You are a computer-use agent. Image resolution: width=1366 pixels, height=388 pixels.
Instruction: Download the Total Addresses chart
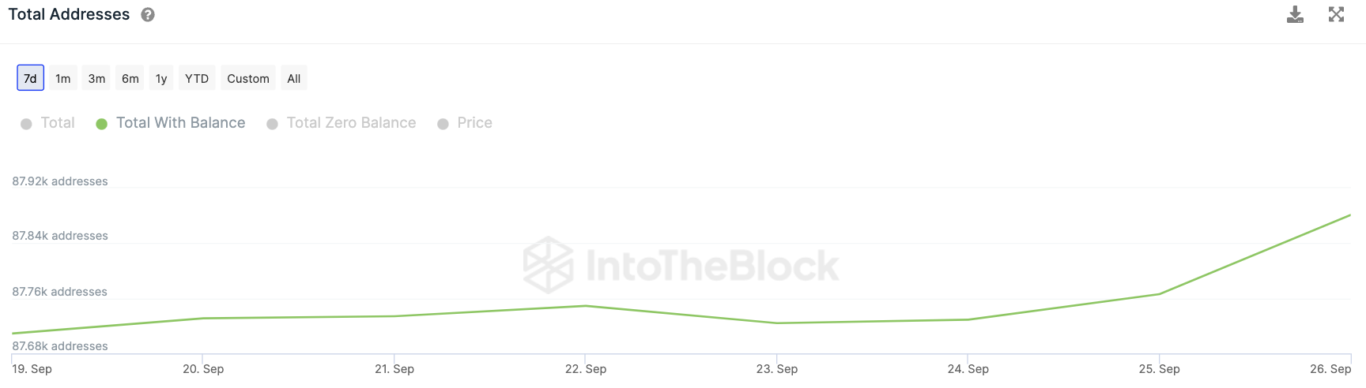(x=1295, y=15)
